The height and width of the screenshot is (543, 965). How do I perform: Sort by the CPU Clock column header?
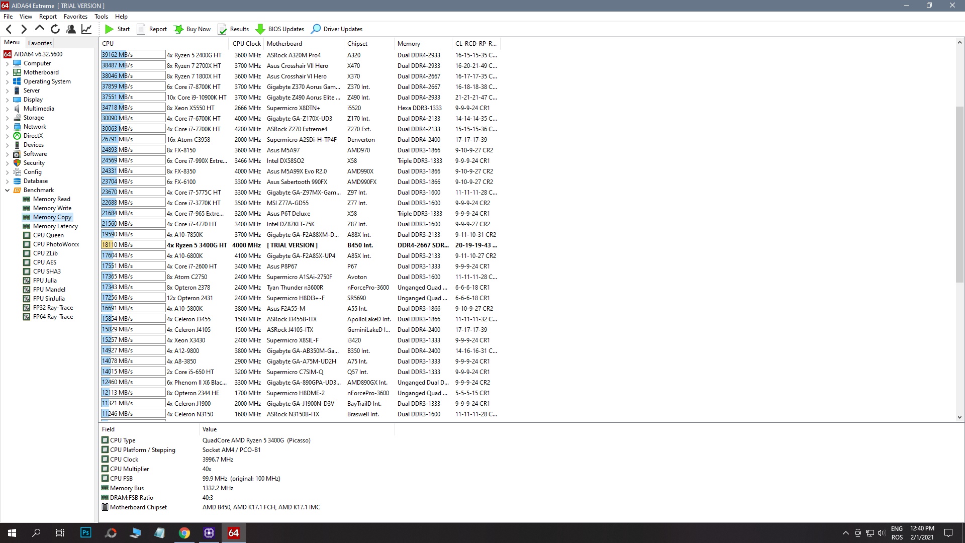pos(247,44)
